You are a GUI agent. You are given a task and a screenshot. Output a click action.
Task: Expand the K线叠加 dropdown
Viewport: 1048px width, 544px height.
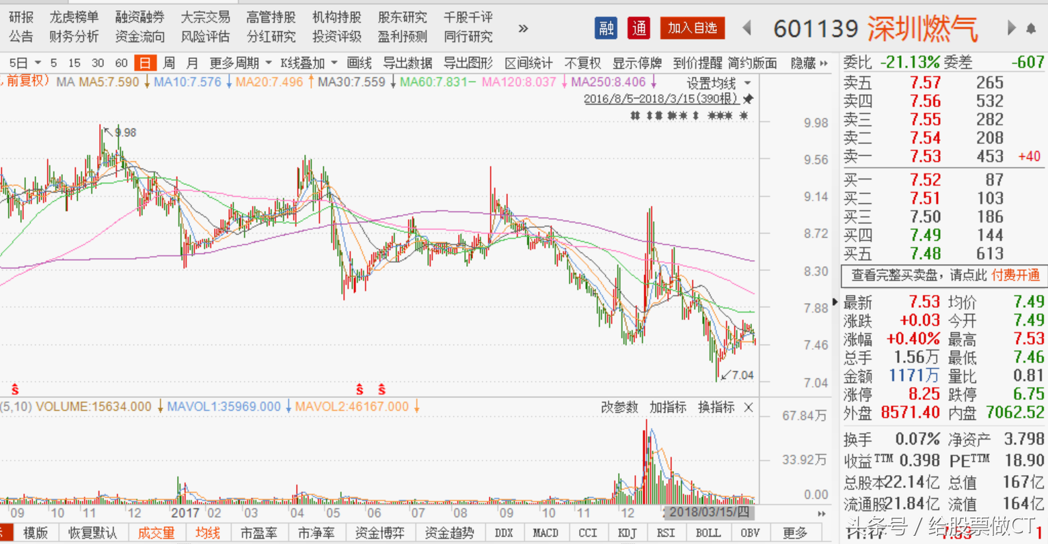(309, 63)
